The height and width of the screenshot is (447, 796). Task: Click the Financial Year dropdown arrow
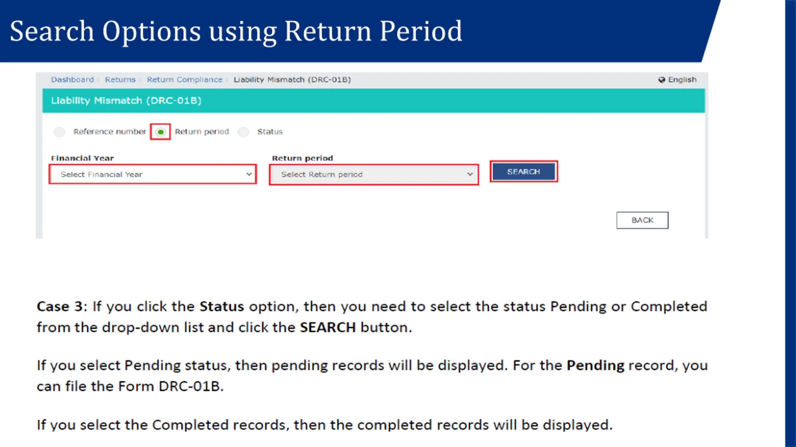(249, 174)
